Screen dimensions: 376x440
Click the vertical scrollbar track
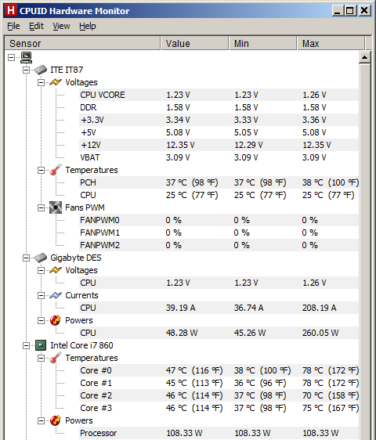(364, 252)
